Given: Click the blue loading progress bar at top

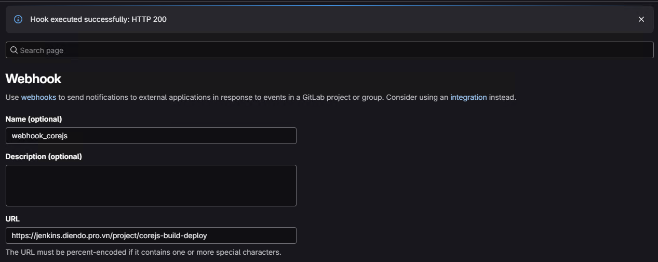Looking at the screenshot, I should point(332,5).
